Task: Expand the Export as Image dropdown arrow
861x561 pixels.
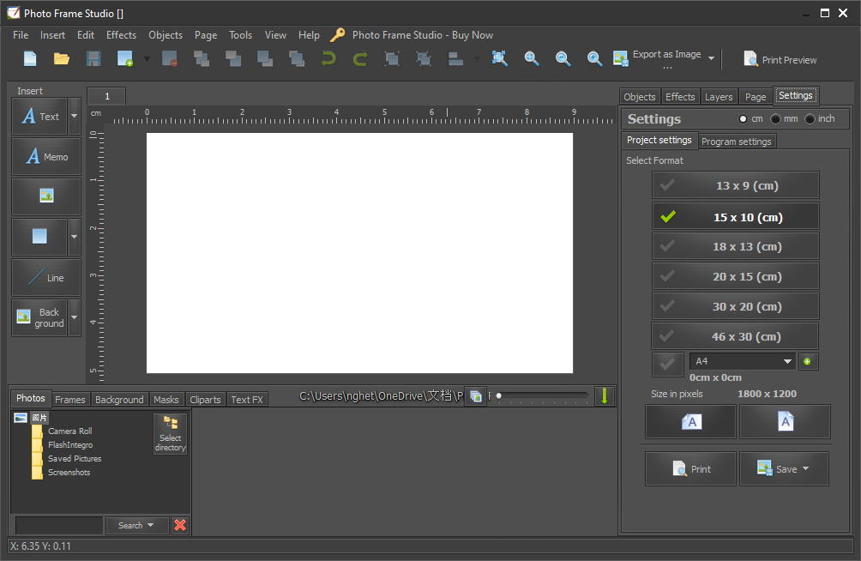Action: (x=712, y=58)
